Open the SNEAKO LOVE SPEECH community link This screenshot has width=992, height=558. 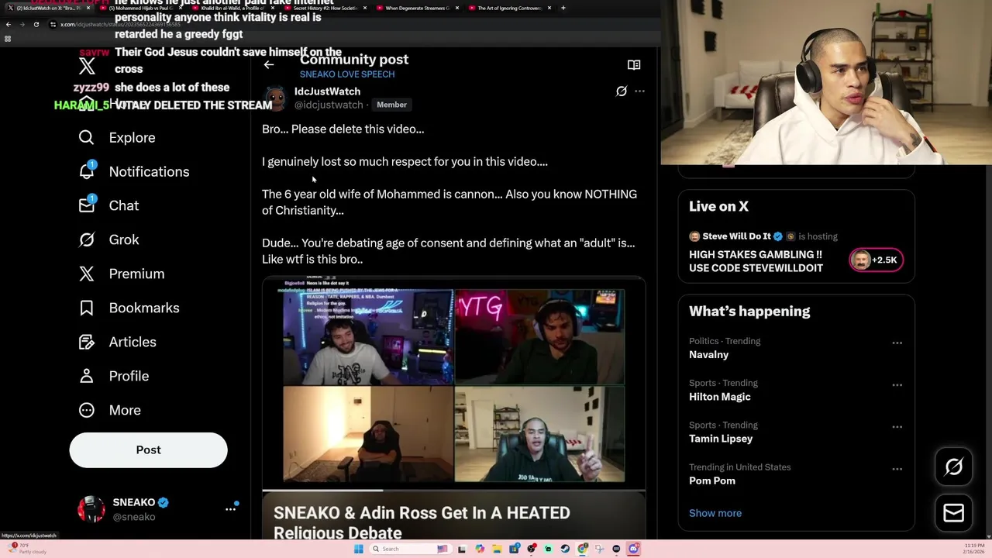[347, 74]
